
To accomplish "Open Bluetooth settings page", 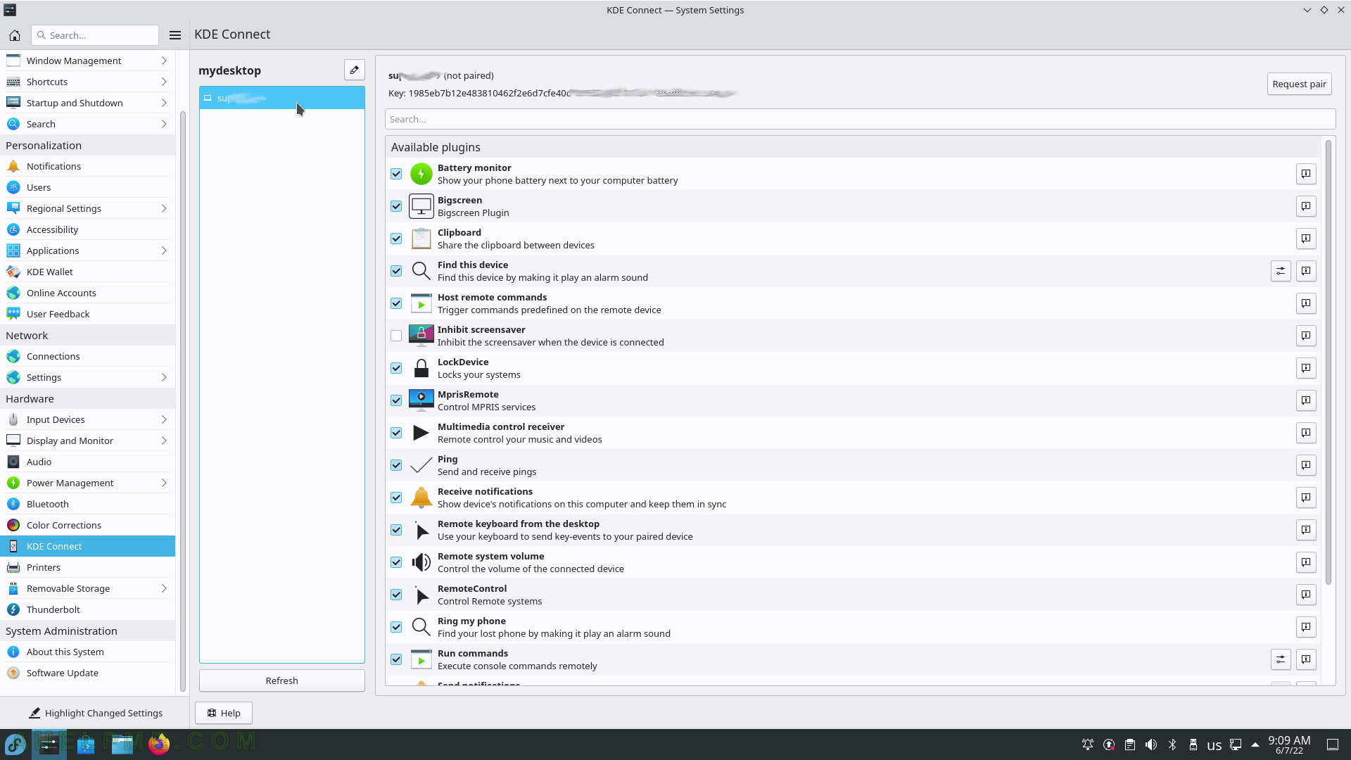I will click(x=87, y=504).
